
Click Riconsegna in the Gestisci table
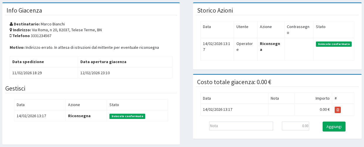pyautogui.click(x=79, y=116)
